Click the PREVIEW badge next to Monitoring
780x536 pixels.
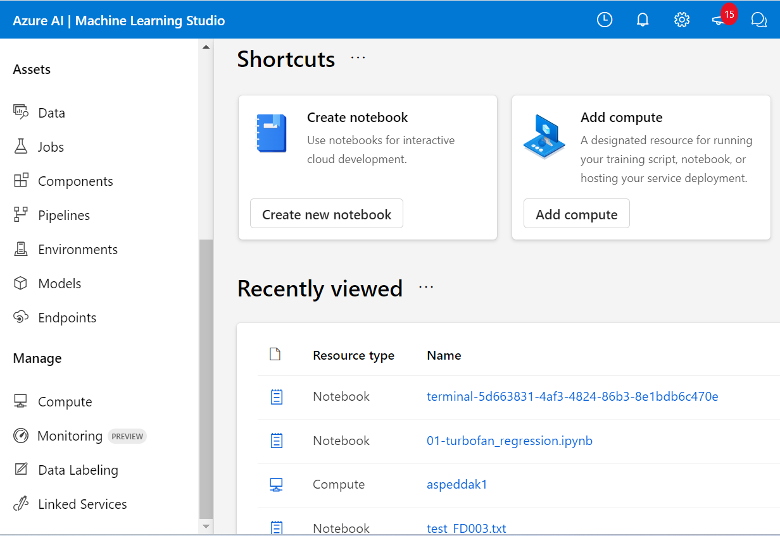point(127,436)
